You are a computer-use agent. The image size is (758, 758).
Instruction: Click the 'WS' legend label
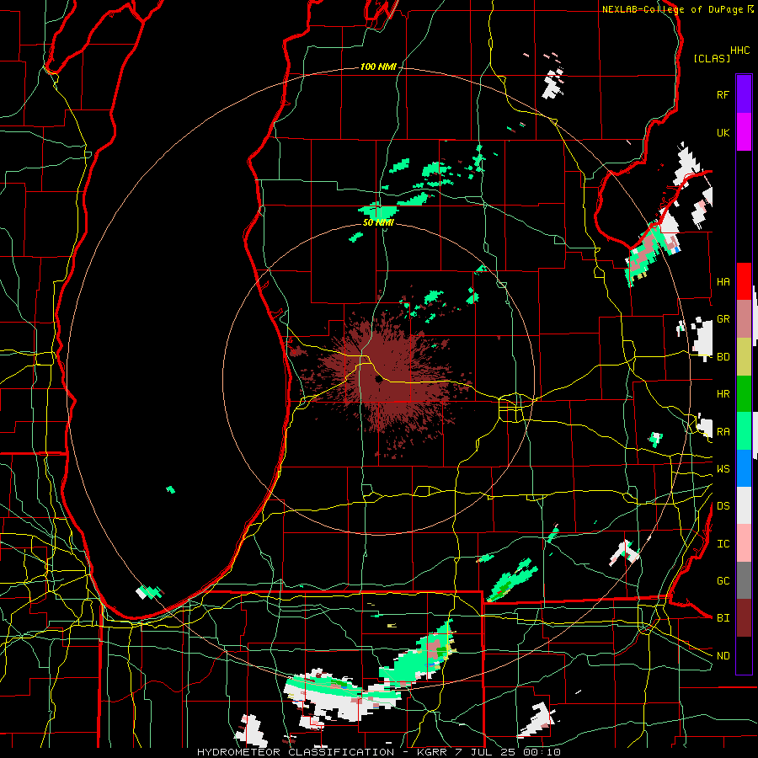point(723,468)
